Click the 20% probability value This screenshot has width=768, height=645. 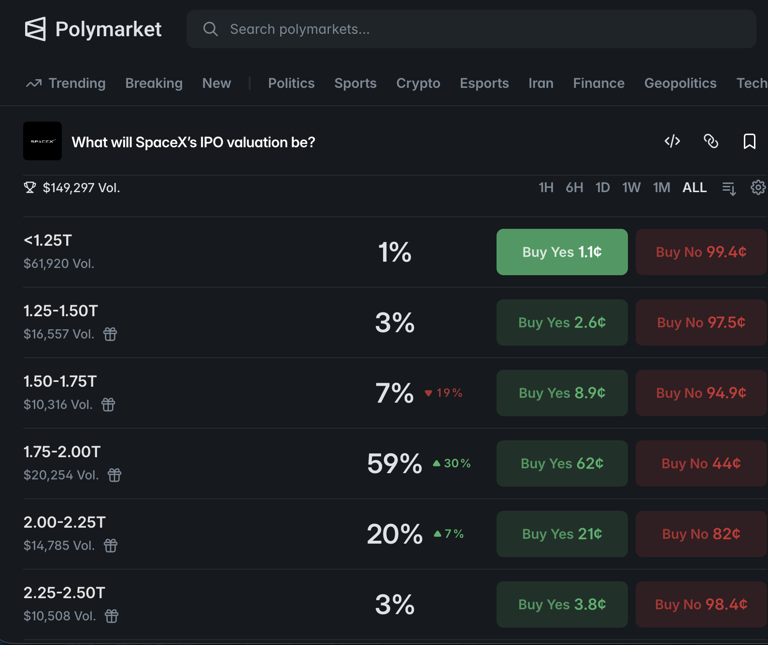(395, 534)
